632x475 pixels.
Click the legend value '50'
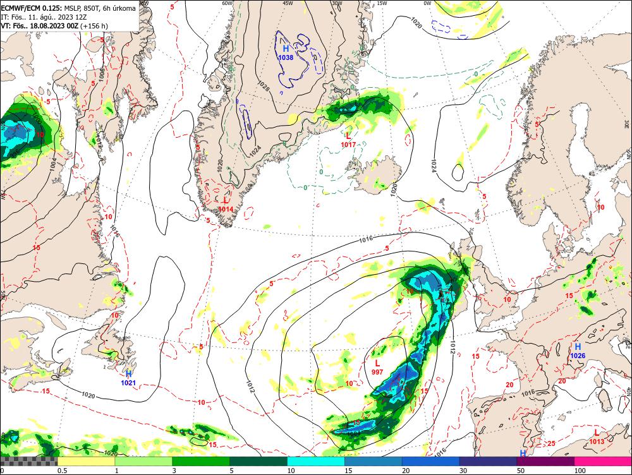pos(521,471)
